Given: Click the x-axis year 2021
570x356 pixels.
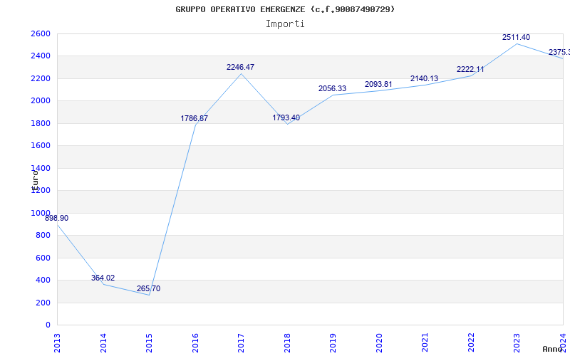Looking at the screenshot, I should pyautogui.click(x=425, y=343).
